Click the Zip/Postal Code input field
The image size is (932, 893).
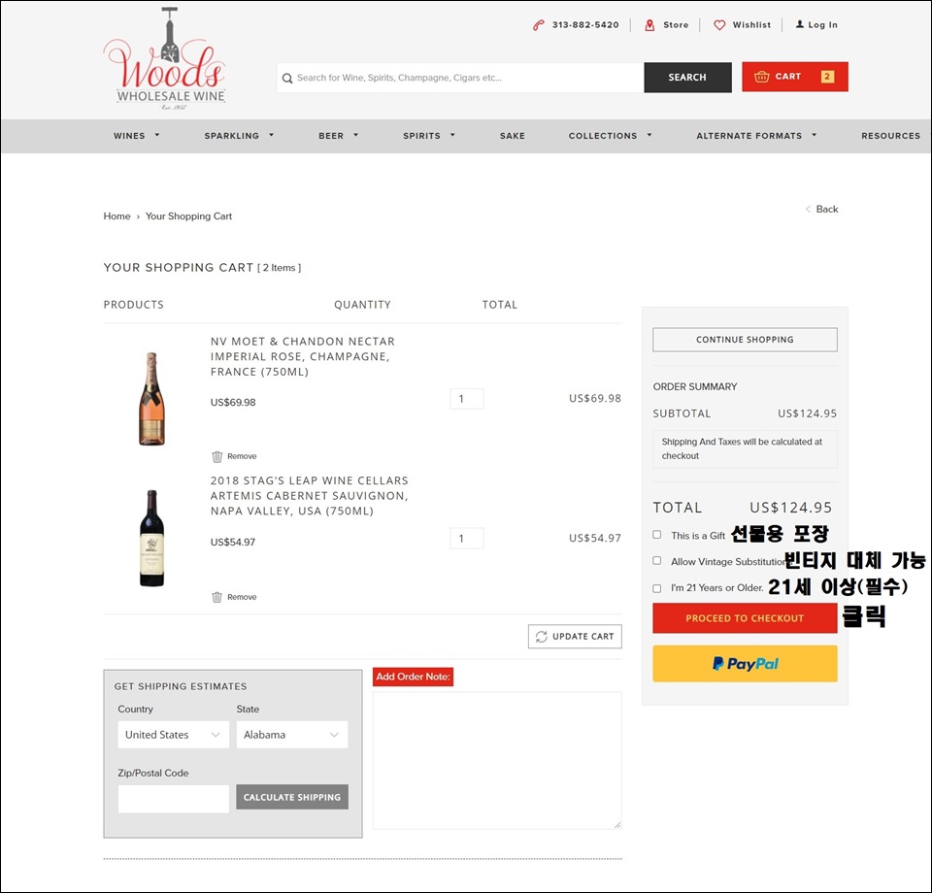[x=173, y=799]
